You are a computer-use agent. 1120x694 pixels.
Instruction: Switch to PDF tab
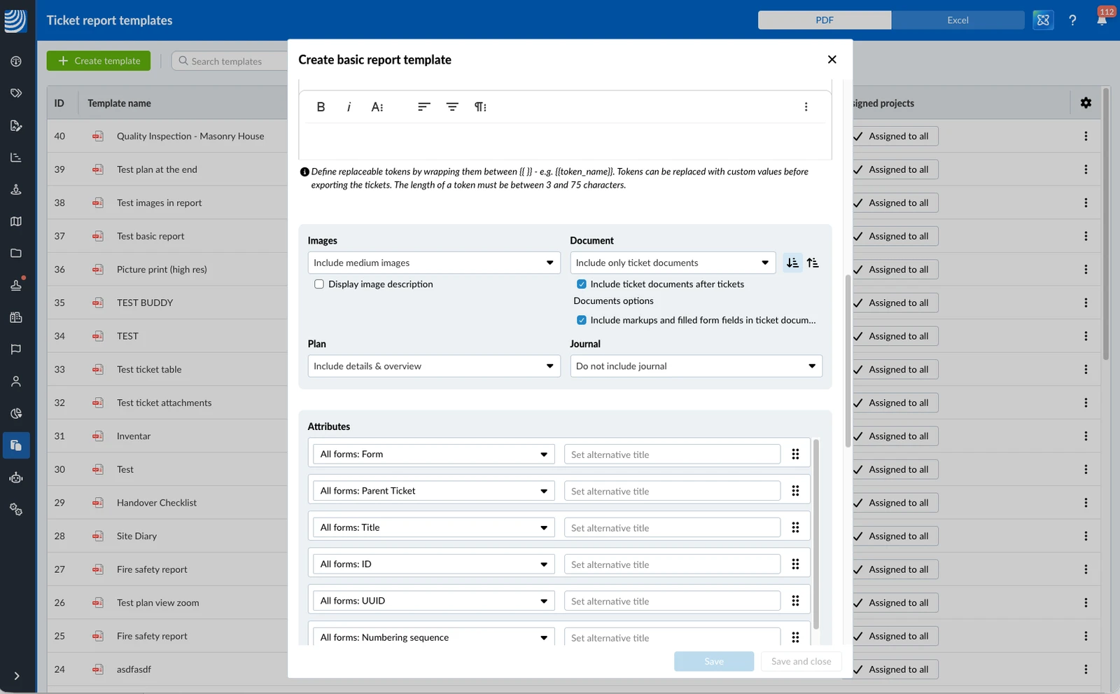pyautogui.click(x=825, y=20)
